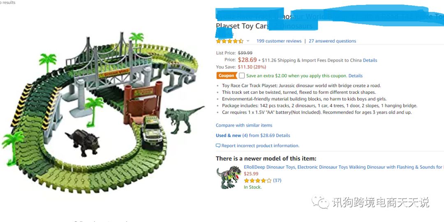Click the product star rating icons
Screen dimensions: 444x222
230,41
